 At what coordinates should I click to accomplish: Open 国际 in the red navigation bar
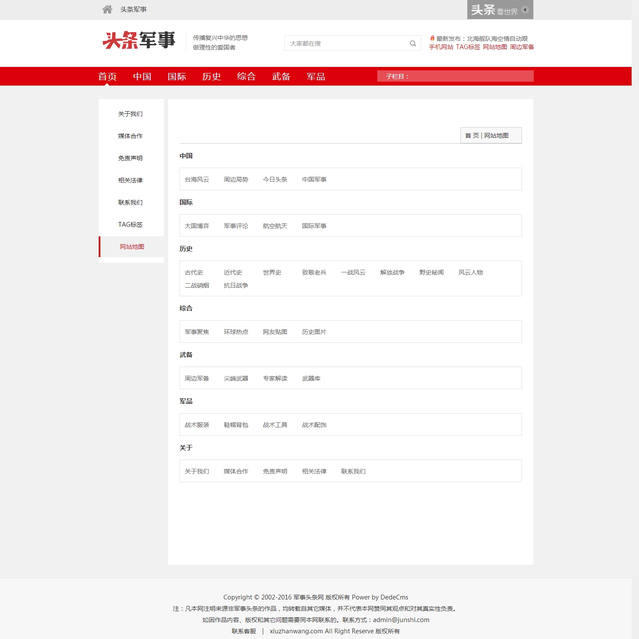tap(177, 76)
